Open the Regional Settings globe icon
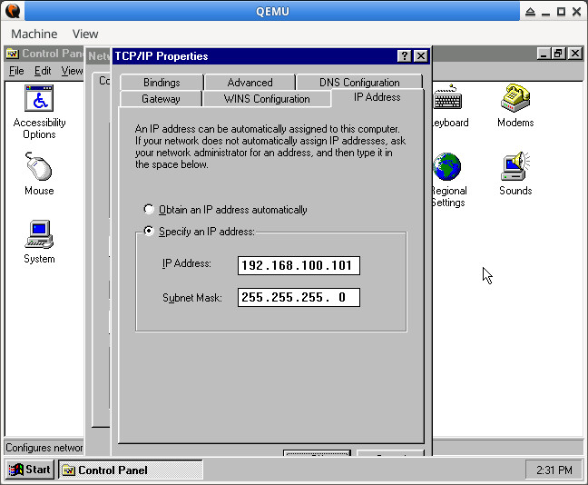This screenshot has width=588, height=485. [447, 168]
